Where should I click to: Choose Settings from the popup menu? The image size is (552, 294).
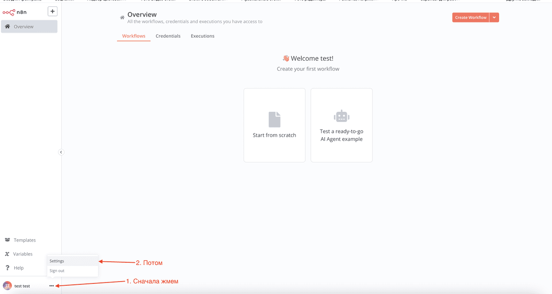click(x=57, y=260)
